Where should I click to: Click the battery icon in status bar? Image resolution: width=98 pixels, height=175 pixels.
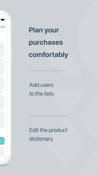pyautogui.click(x=2, y=20)
